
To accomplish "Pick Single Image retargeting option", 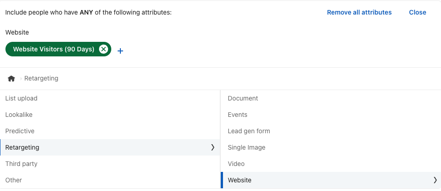I will click(x=247, y=147).
